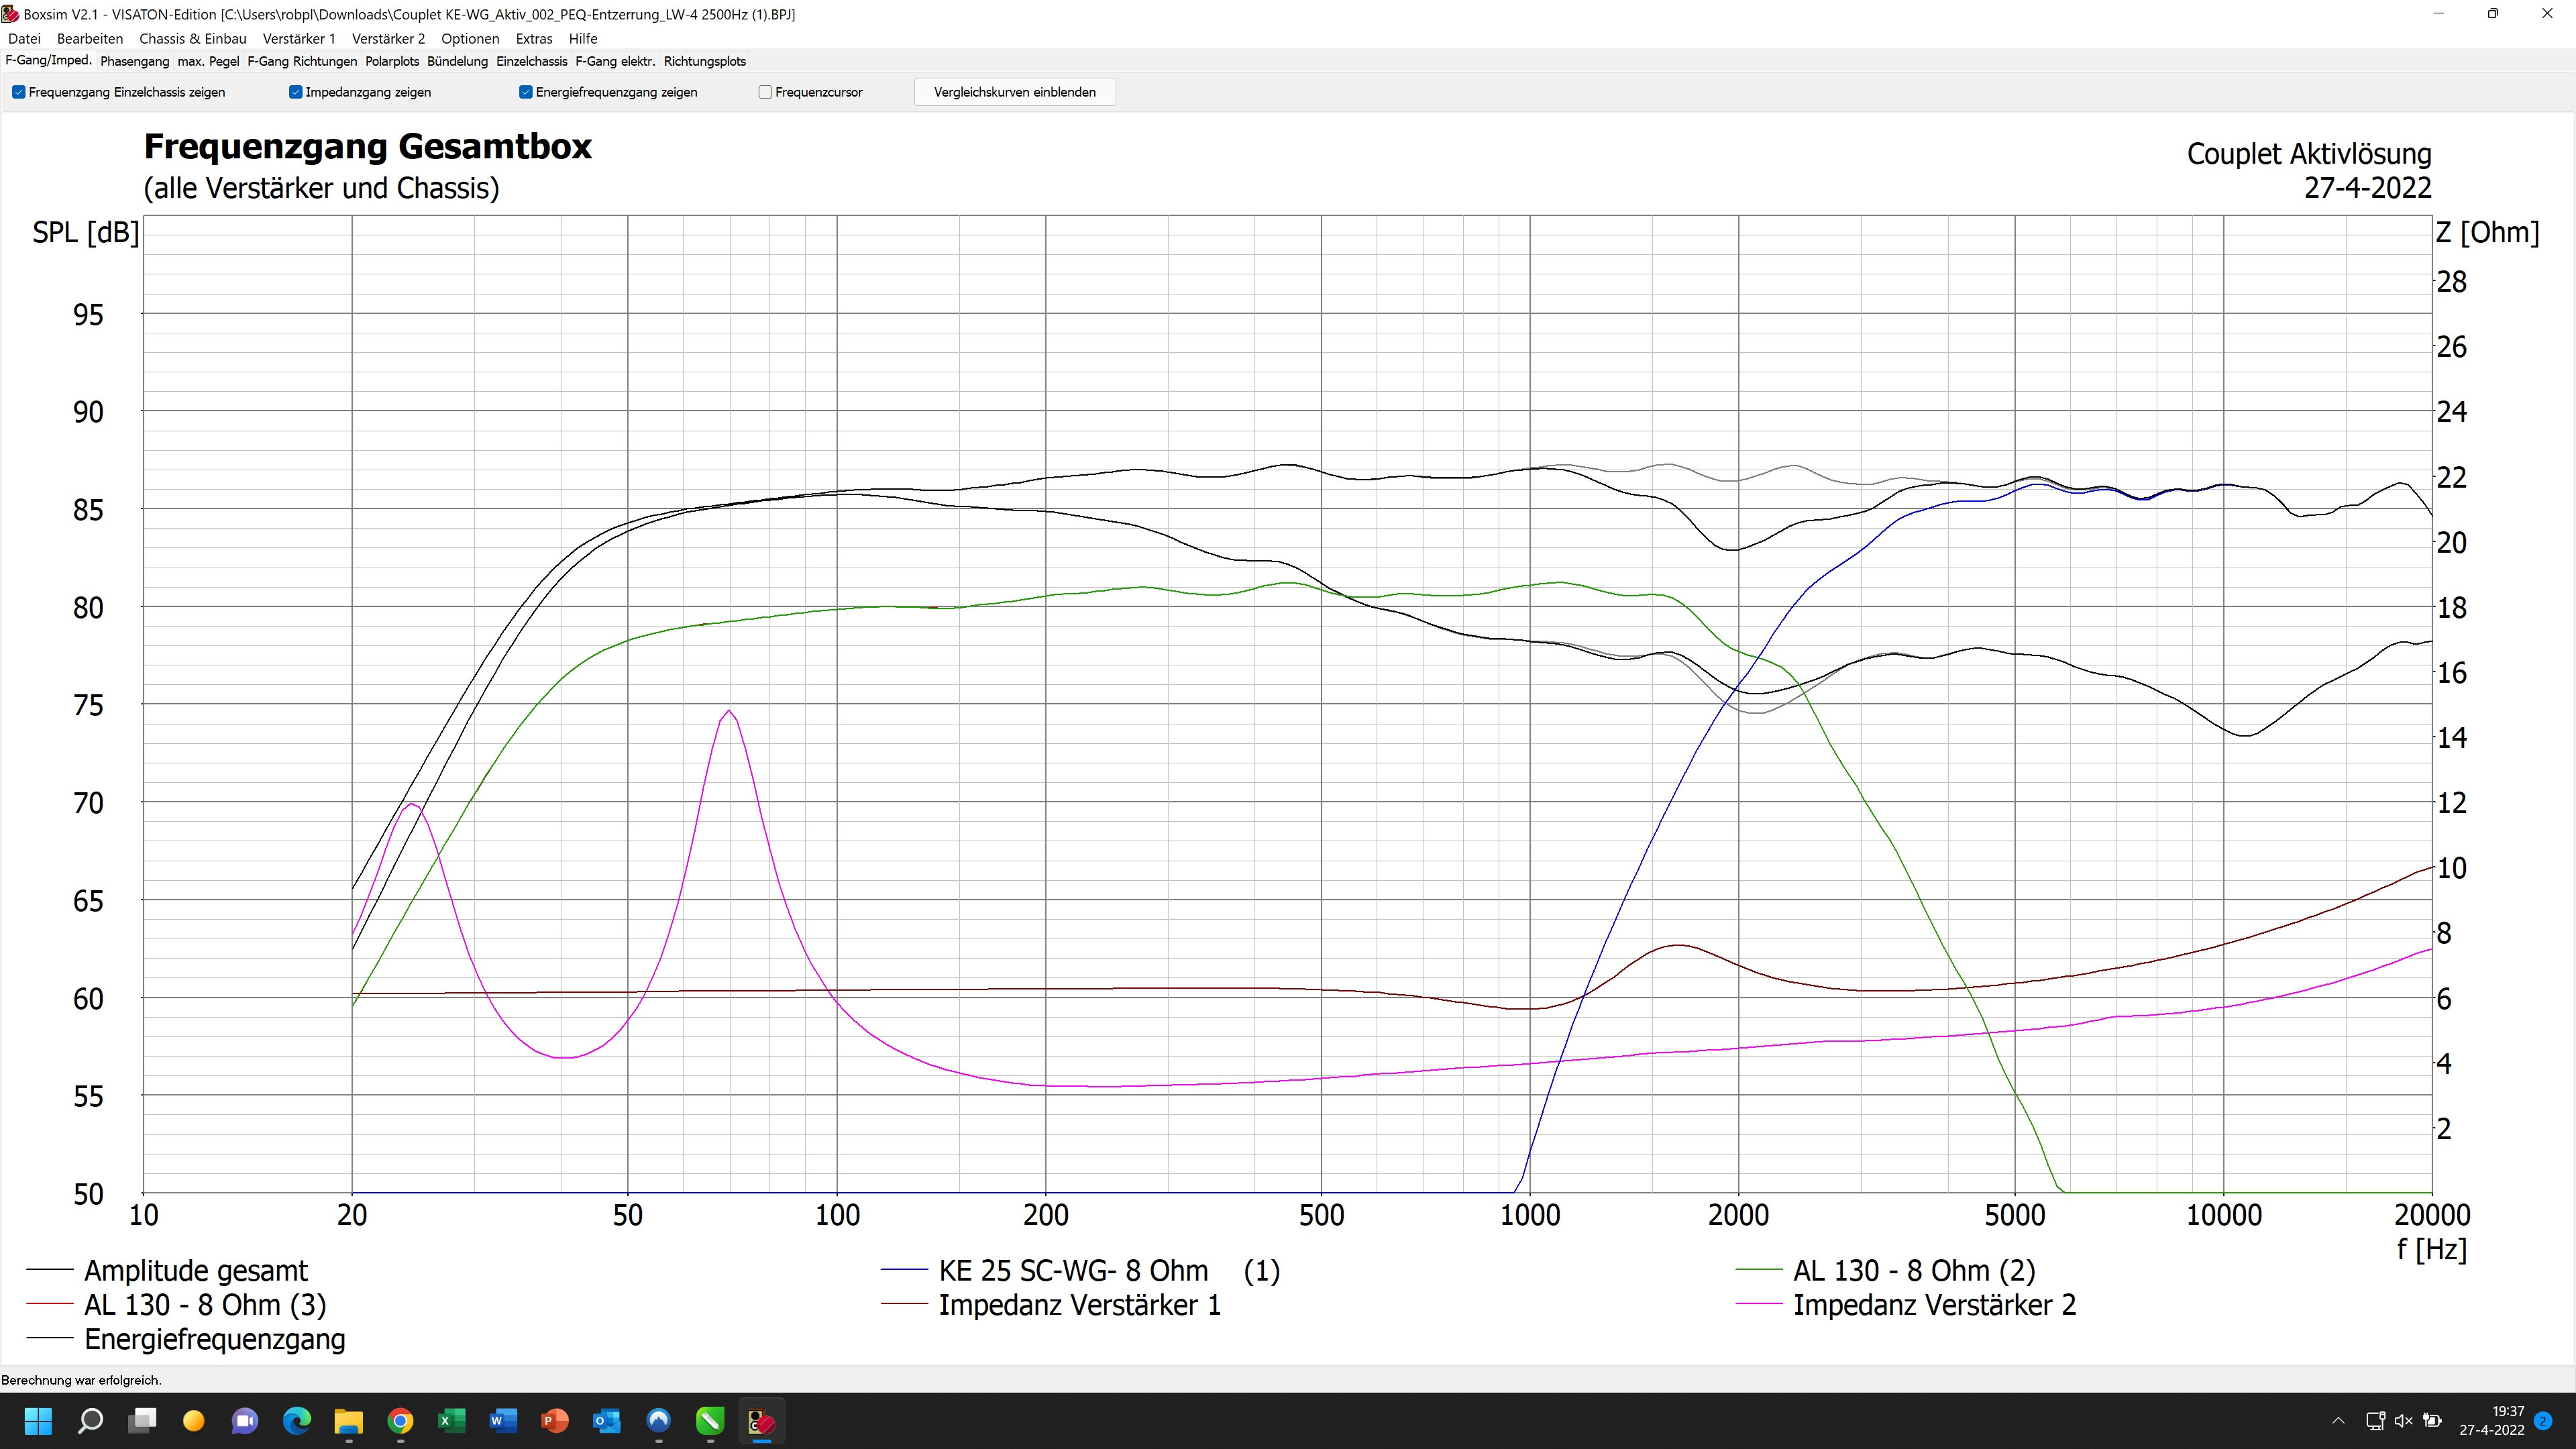Disable Impedanzgang zeigen checkbox
The width and height of the screenshot is (2576, 1449).
click(295, 92)
